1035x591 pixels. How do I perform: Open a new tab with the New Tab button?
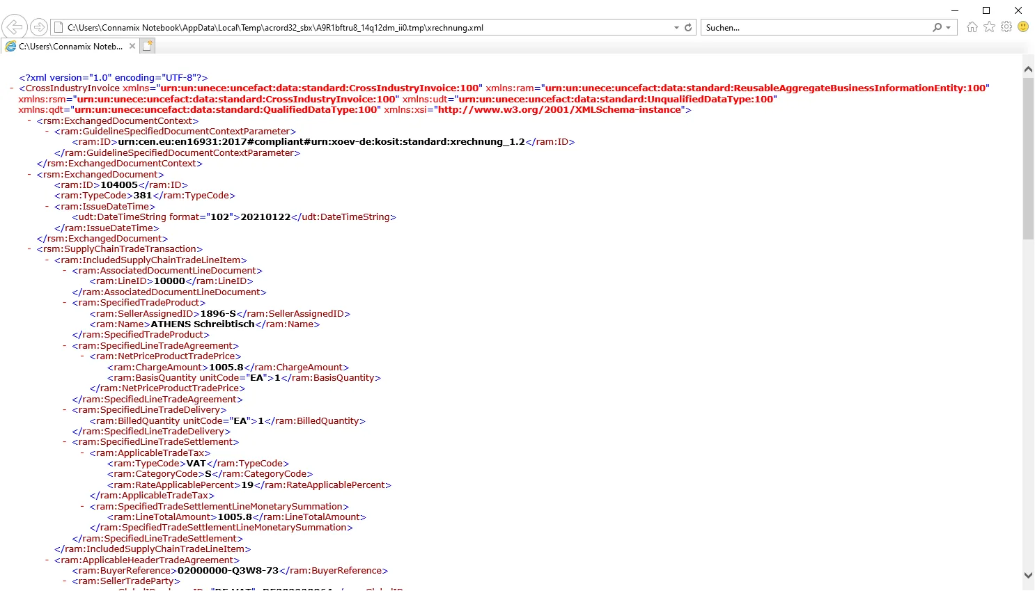pyautogui.click(x=147, y=47)
